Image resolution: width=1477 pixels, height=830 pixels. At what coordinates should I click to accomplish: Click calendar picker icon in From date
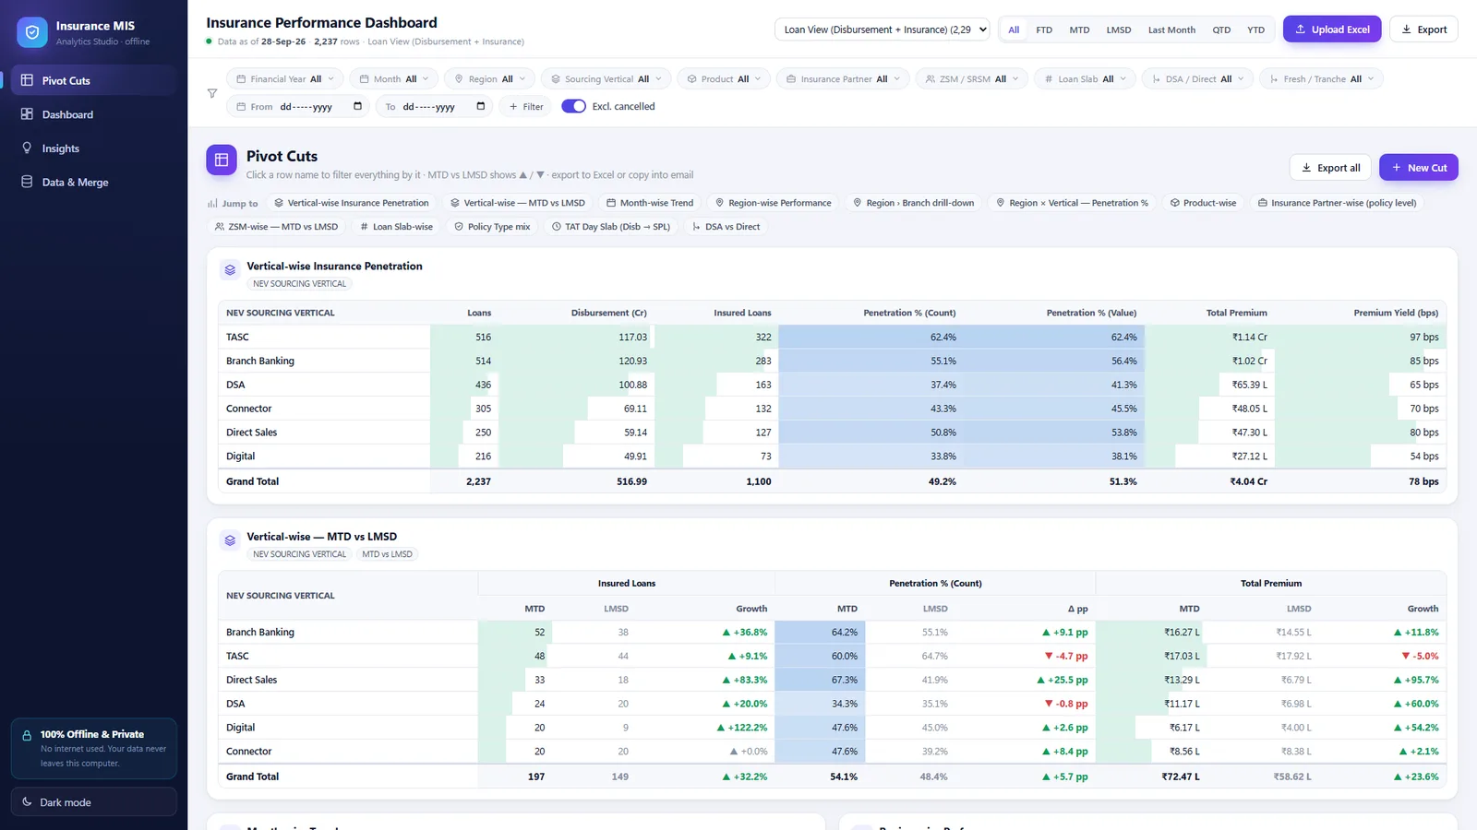[357, 106]
